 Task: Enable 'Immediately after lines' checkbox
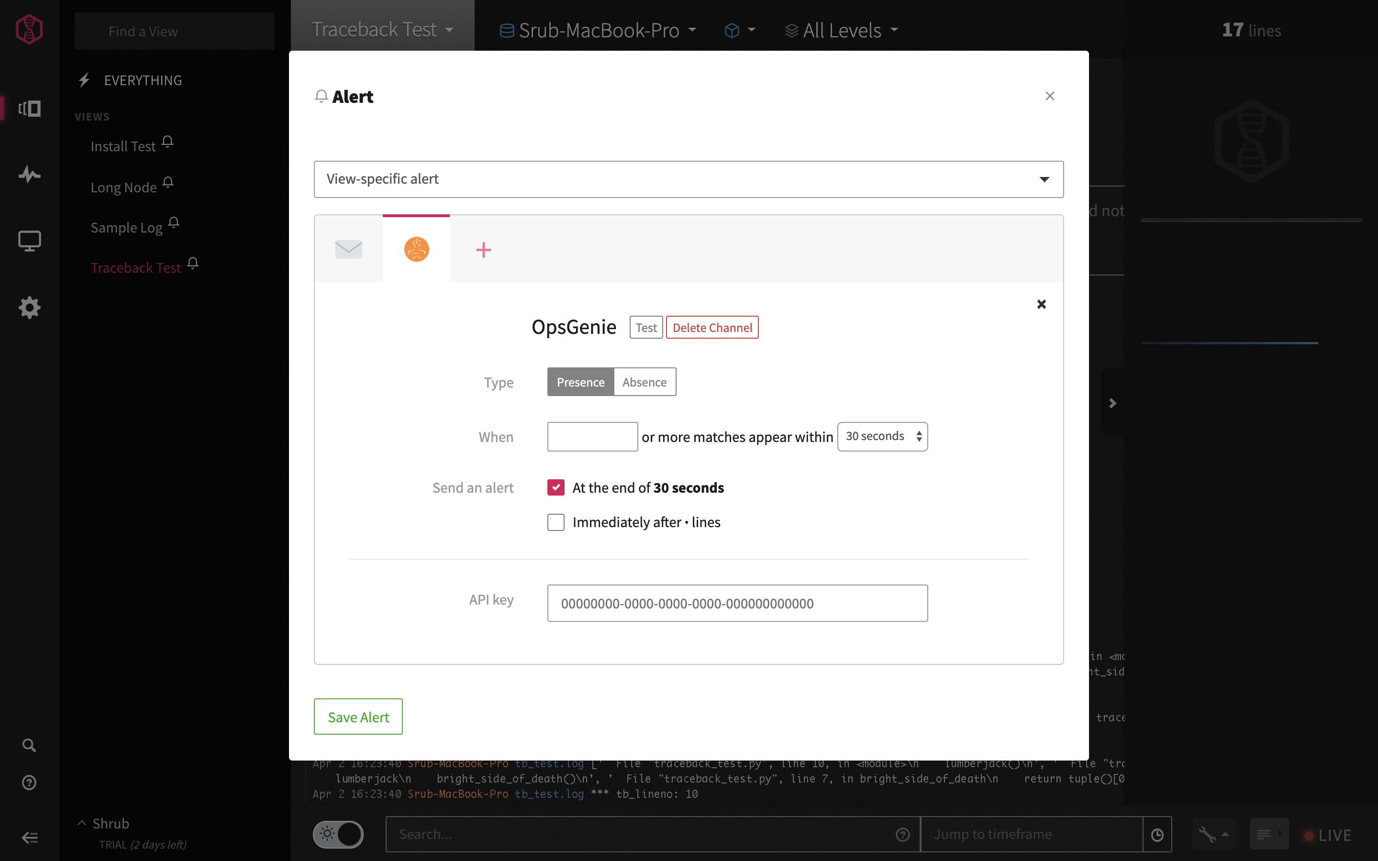pos(556,522)
